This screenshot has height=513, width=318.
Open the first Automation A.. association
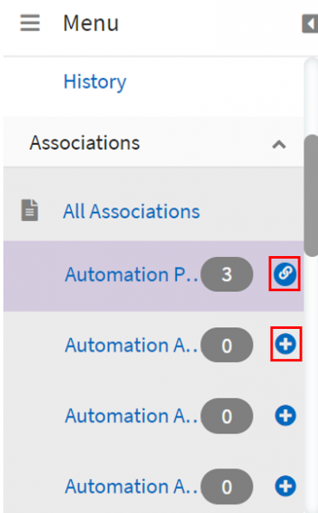132,345
